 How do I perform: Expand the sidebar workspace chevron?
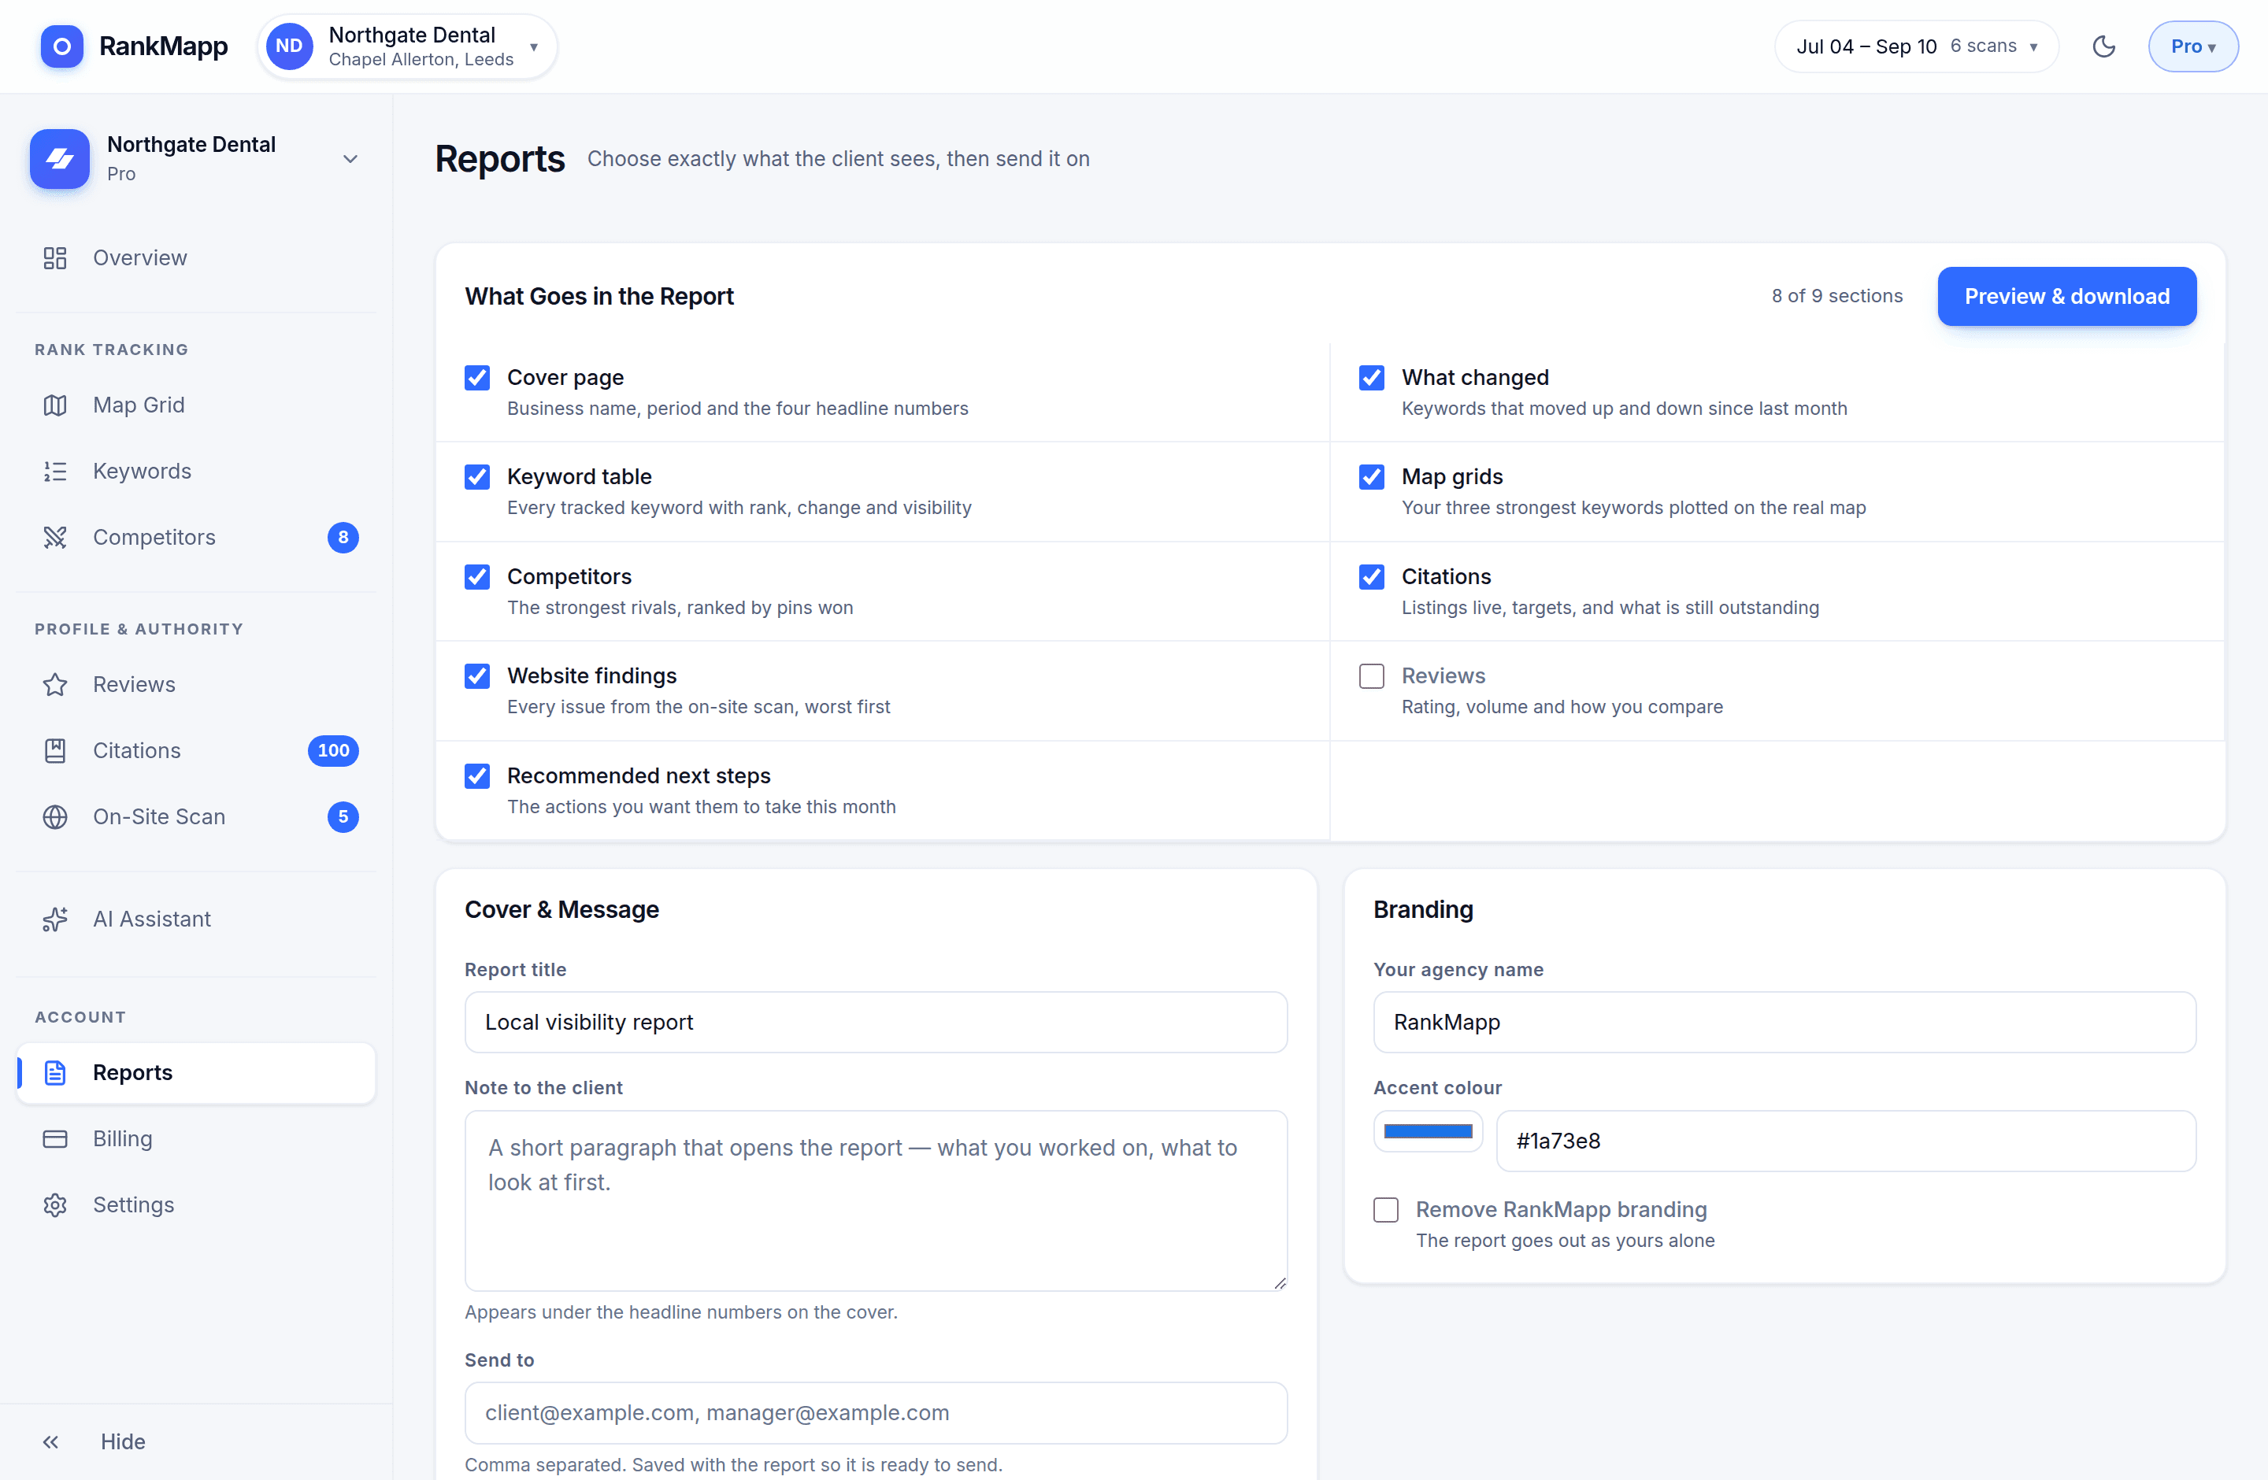[x=350, y=158]
